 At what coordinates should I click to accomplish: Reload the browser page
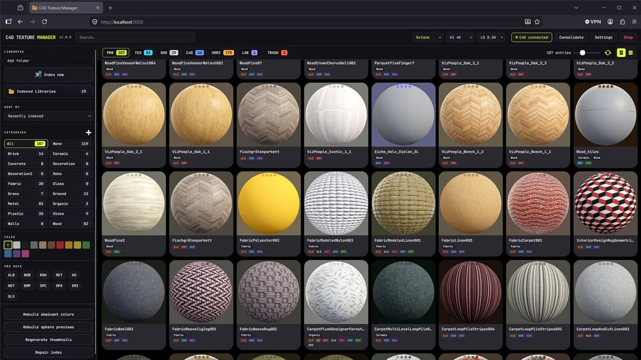click(x=44, y=22)
